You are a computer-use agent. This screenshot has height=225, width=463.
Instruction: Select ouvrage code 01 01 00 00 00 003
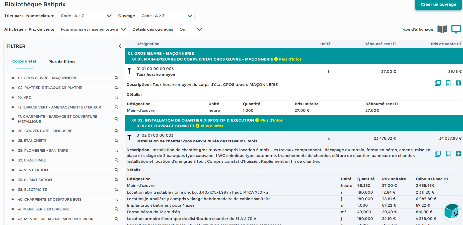(x=155, y=69)
